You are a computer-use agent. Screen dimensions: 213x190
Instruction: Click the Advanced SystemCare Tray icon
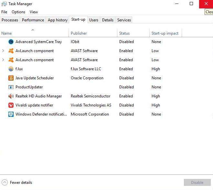point(11,42)
